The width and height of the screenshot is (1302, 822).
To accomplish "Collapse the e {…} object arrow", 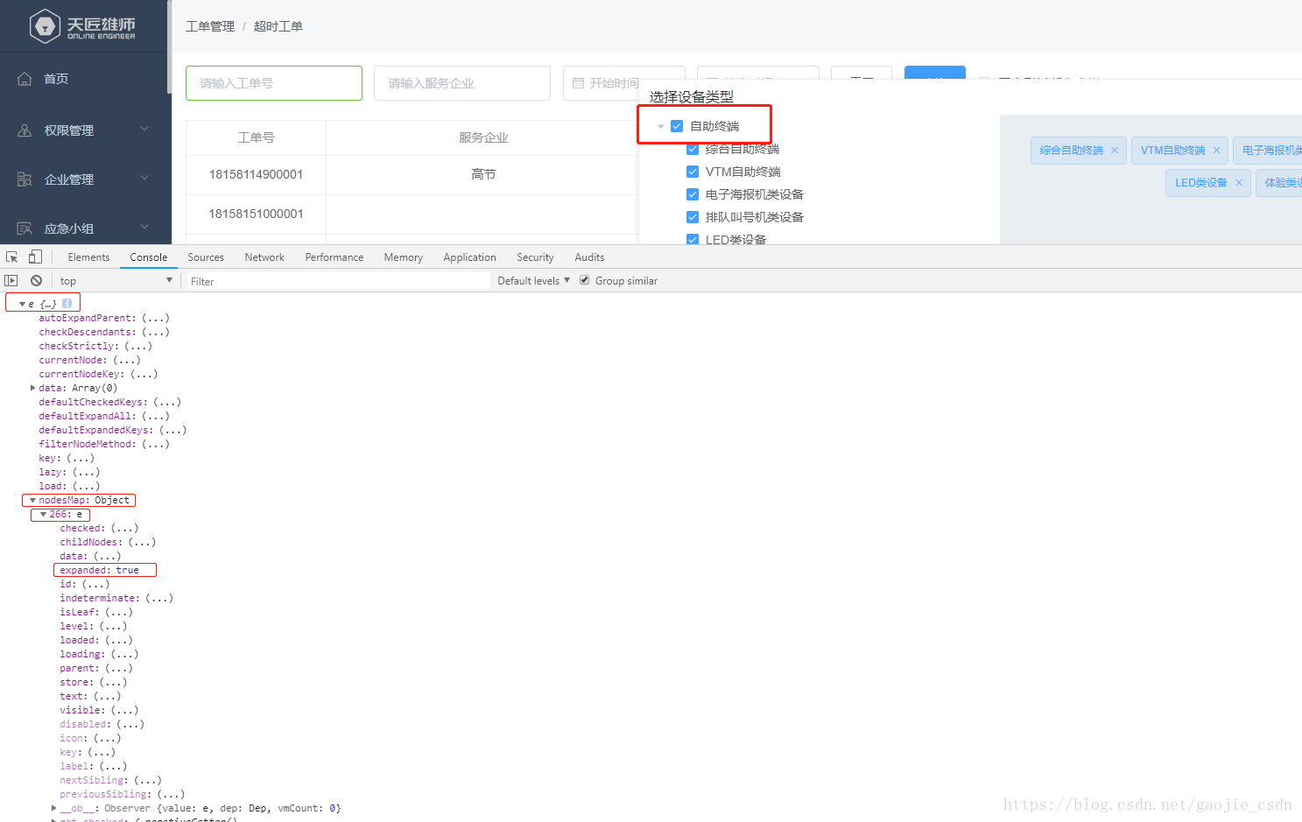I will pos(23,304).
